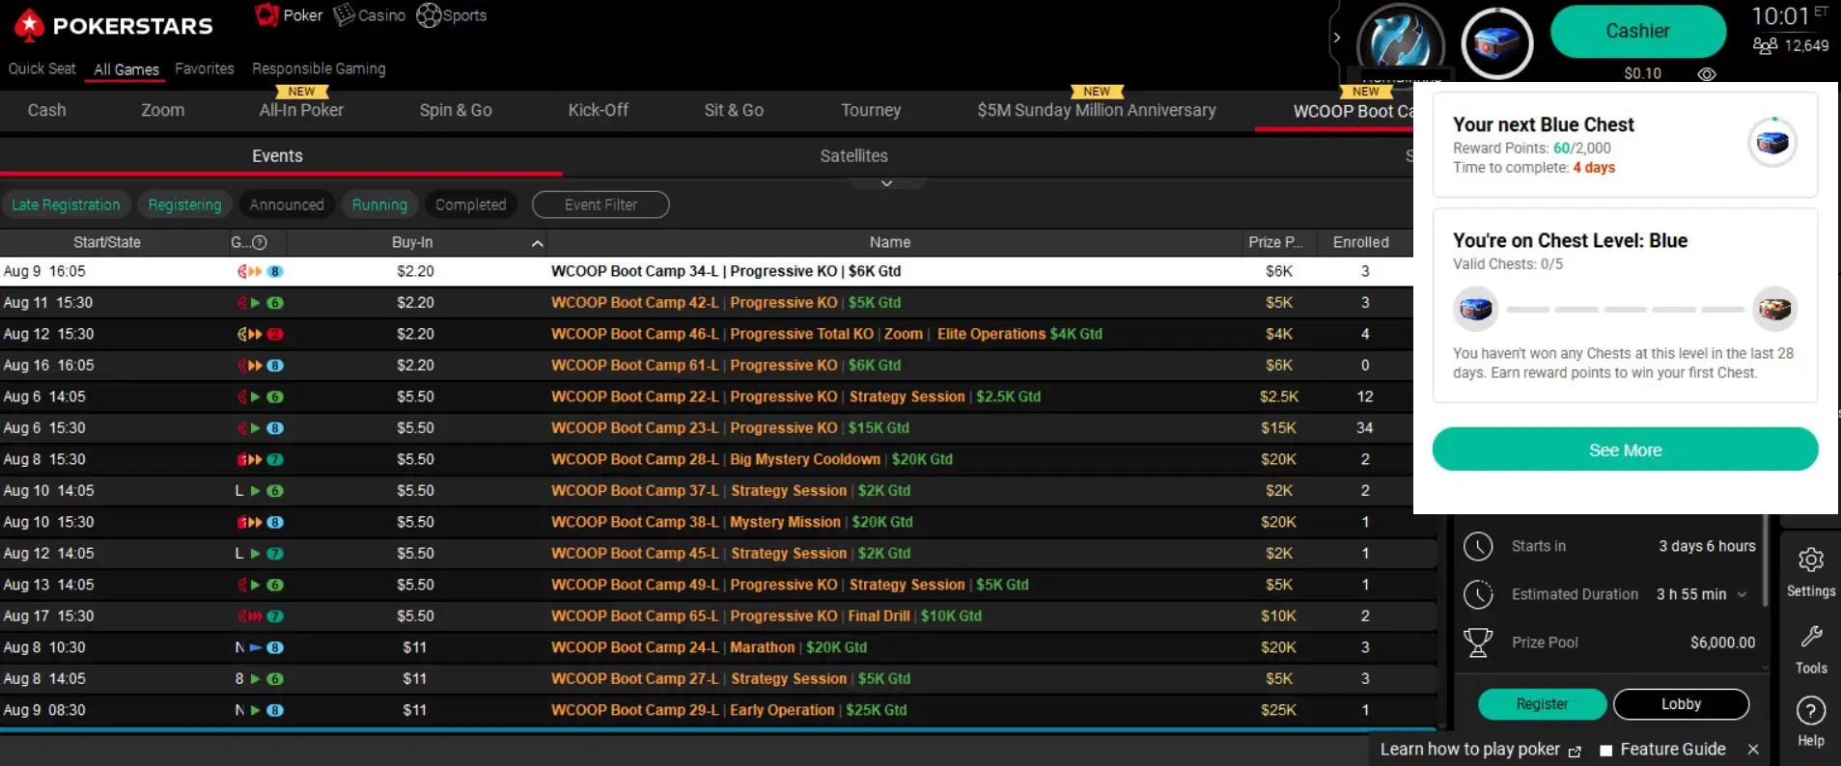This screenshot has height=766, width=1841.
Task: Open the Sports section icon
Action: click(x=429, y=14)
